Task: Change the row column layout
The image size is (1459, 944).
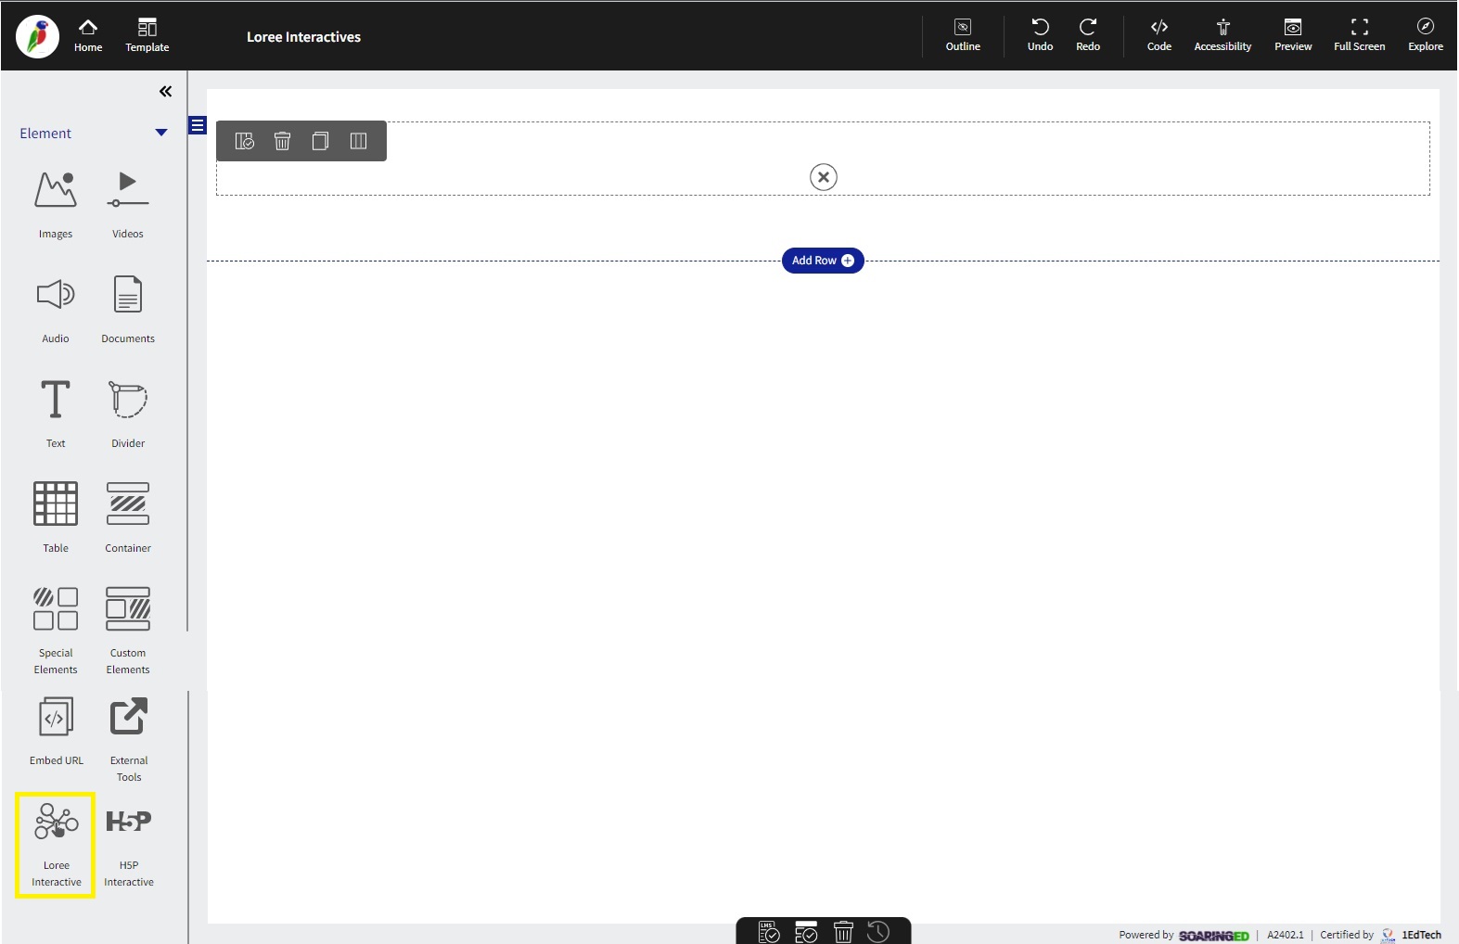Action: tap(358, 141)
